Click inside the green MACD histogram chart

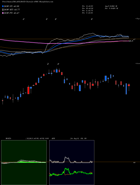tap(24, 163)
